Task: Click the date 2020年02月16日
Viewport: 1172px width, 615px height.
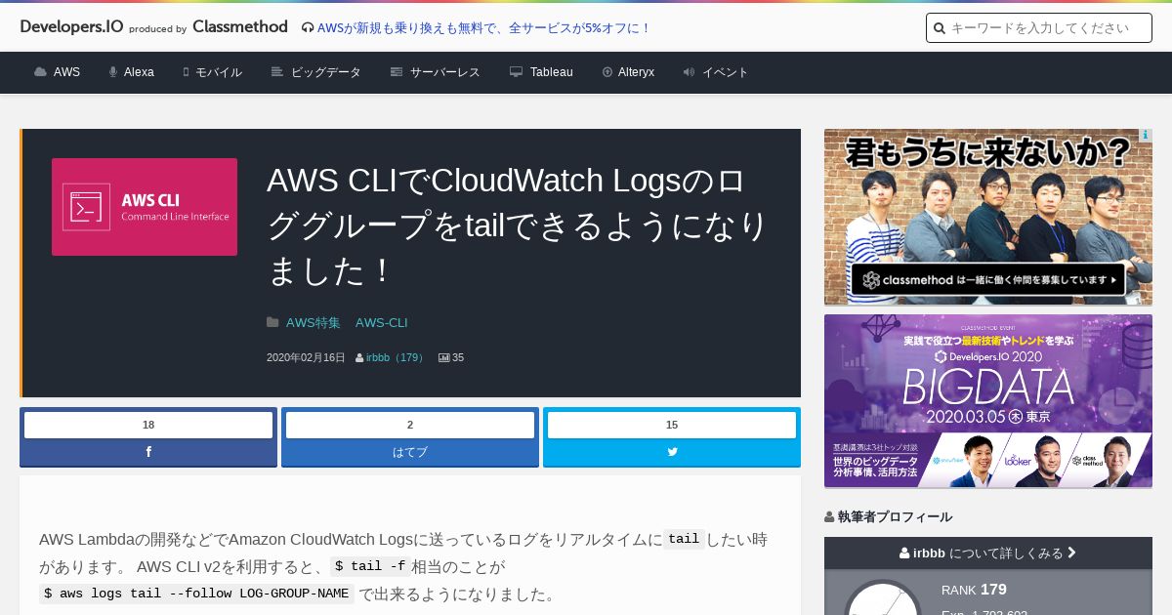Action: click(306, 358)
